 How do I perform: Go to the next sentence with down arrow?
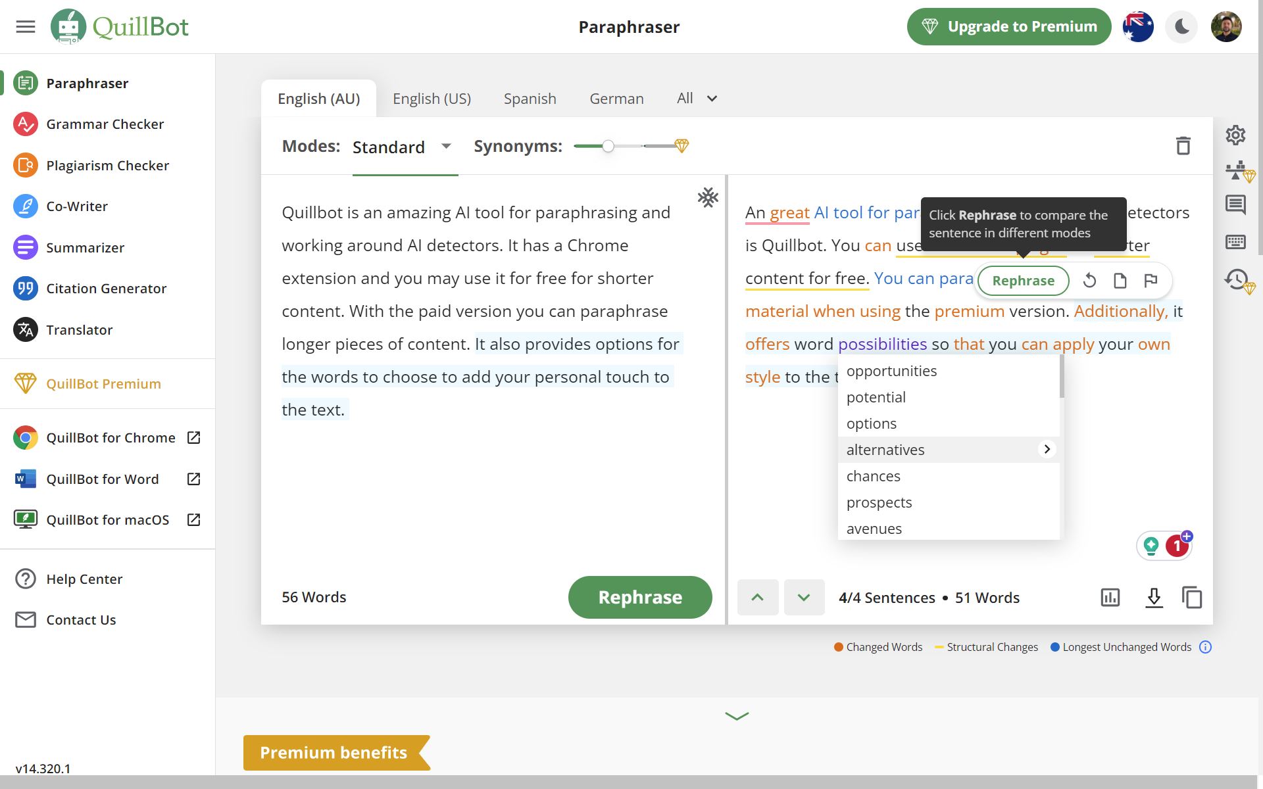[804, 597]
